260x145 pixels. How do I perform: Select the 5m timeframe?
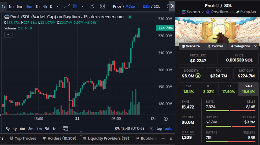[19, 6]
